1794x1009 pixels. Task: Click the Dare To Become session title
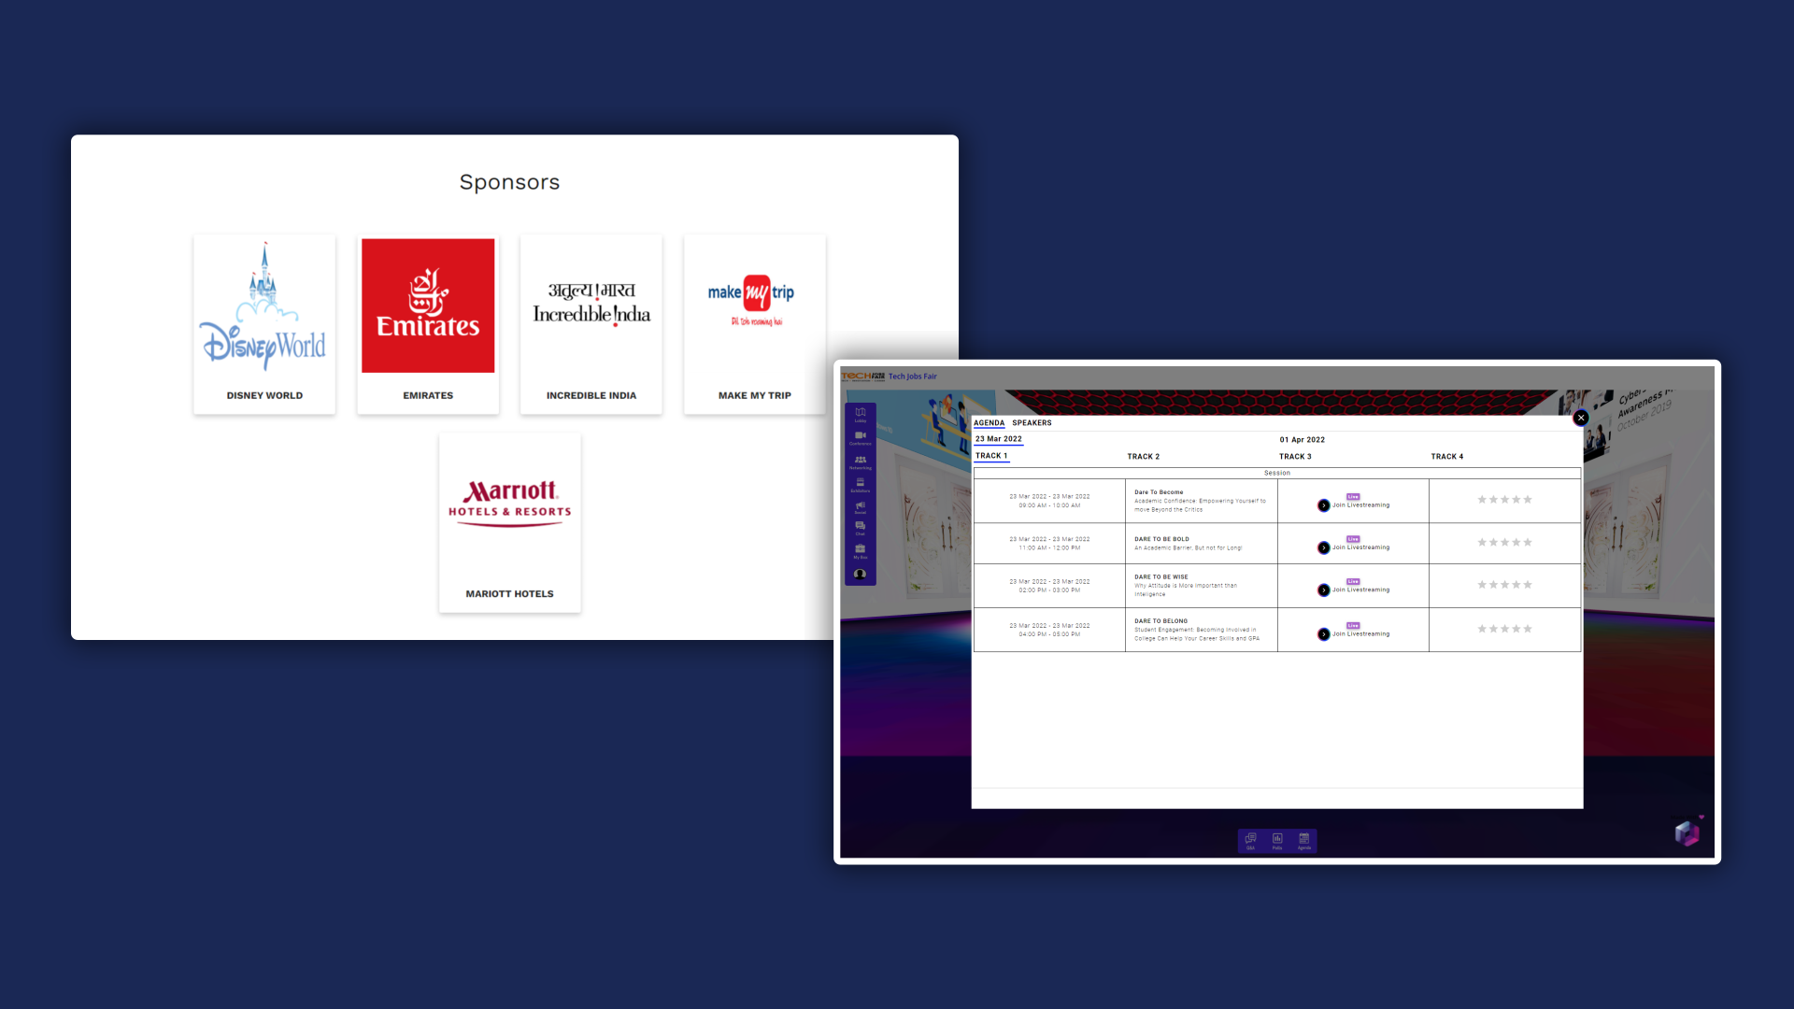[1159, 492]
